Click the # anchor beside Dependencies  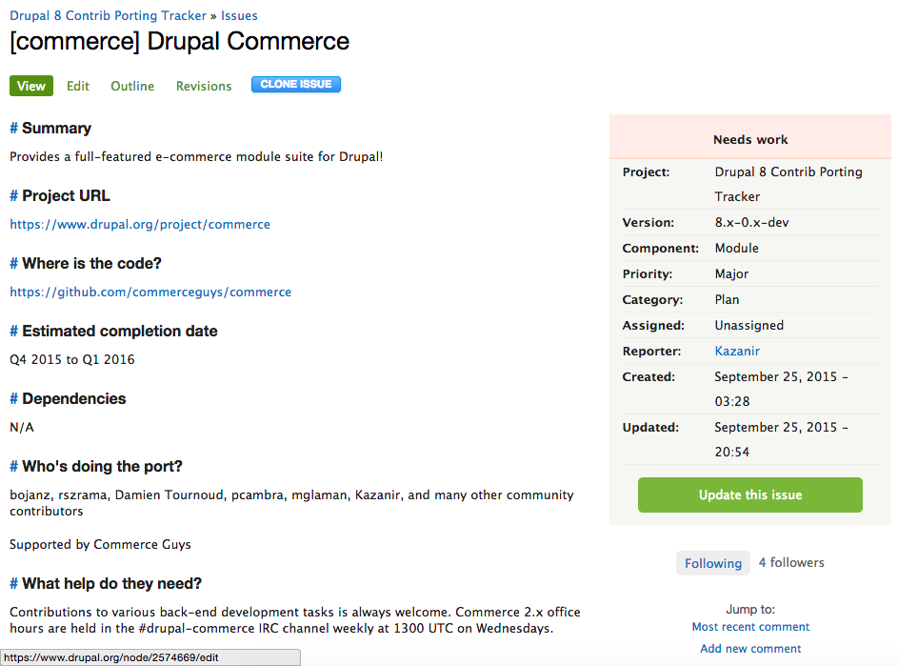[14, 399]
